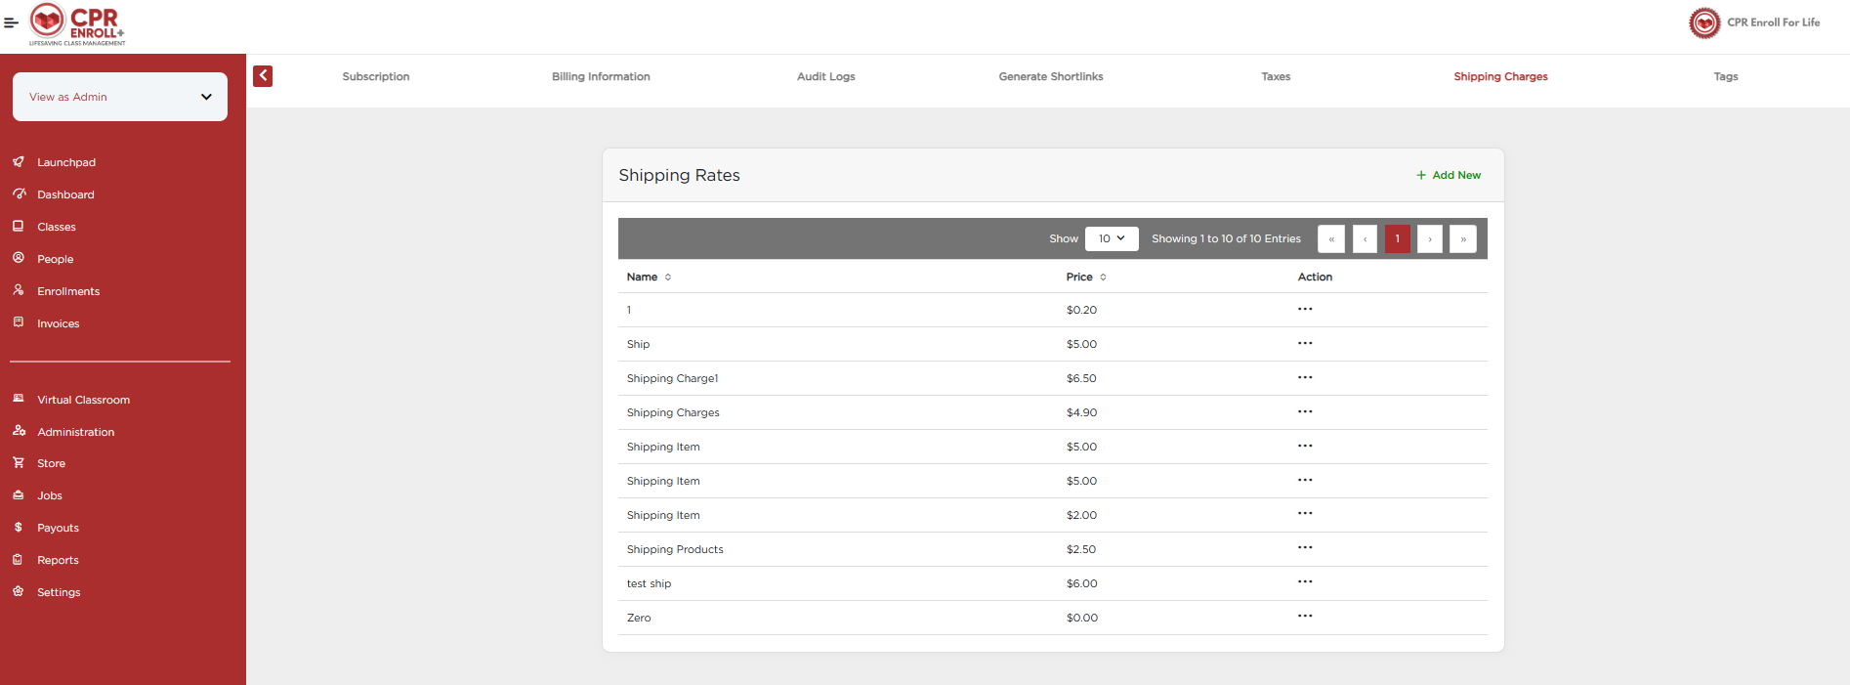Open actions menu for Shipping Charge1
This screenshot has height=685, width=1850.
pyautogui.click(x=1305, y=377)
